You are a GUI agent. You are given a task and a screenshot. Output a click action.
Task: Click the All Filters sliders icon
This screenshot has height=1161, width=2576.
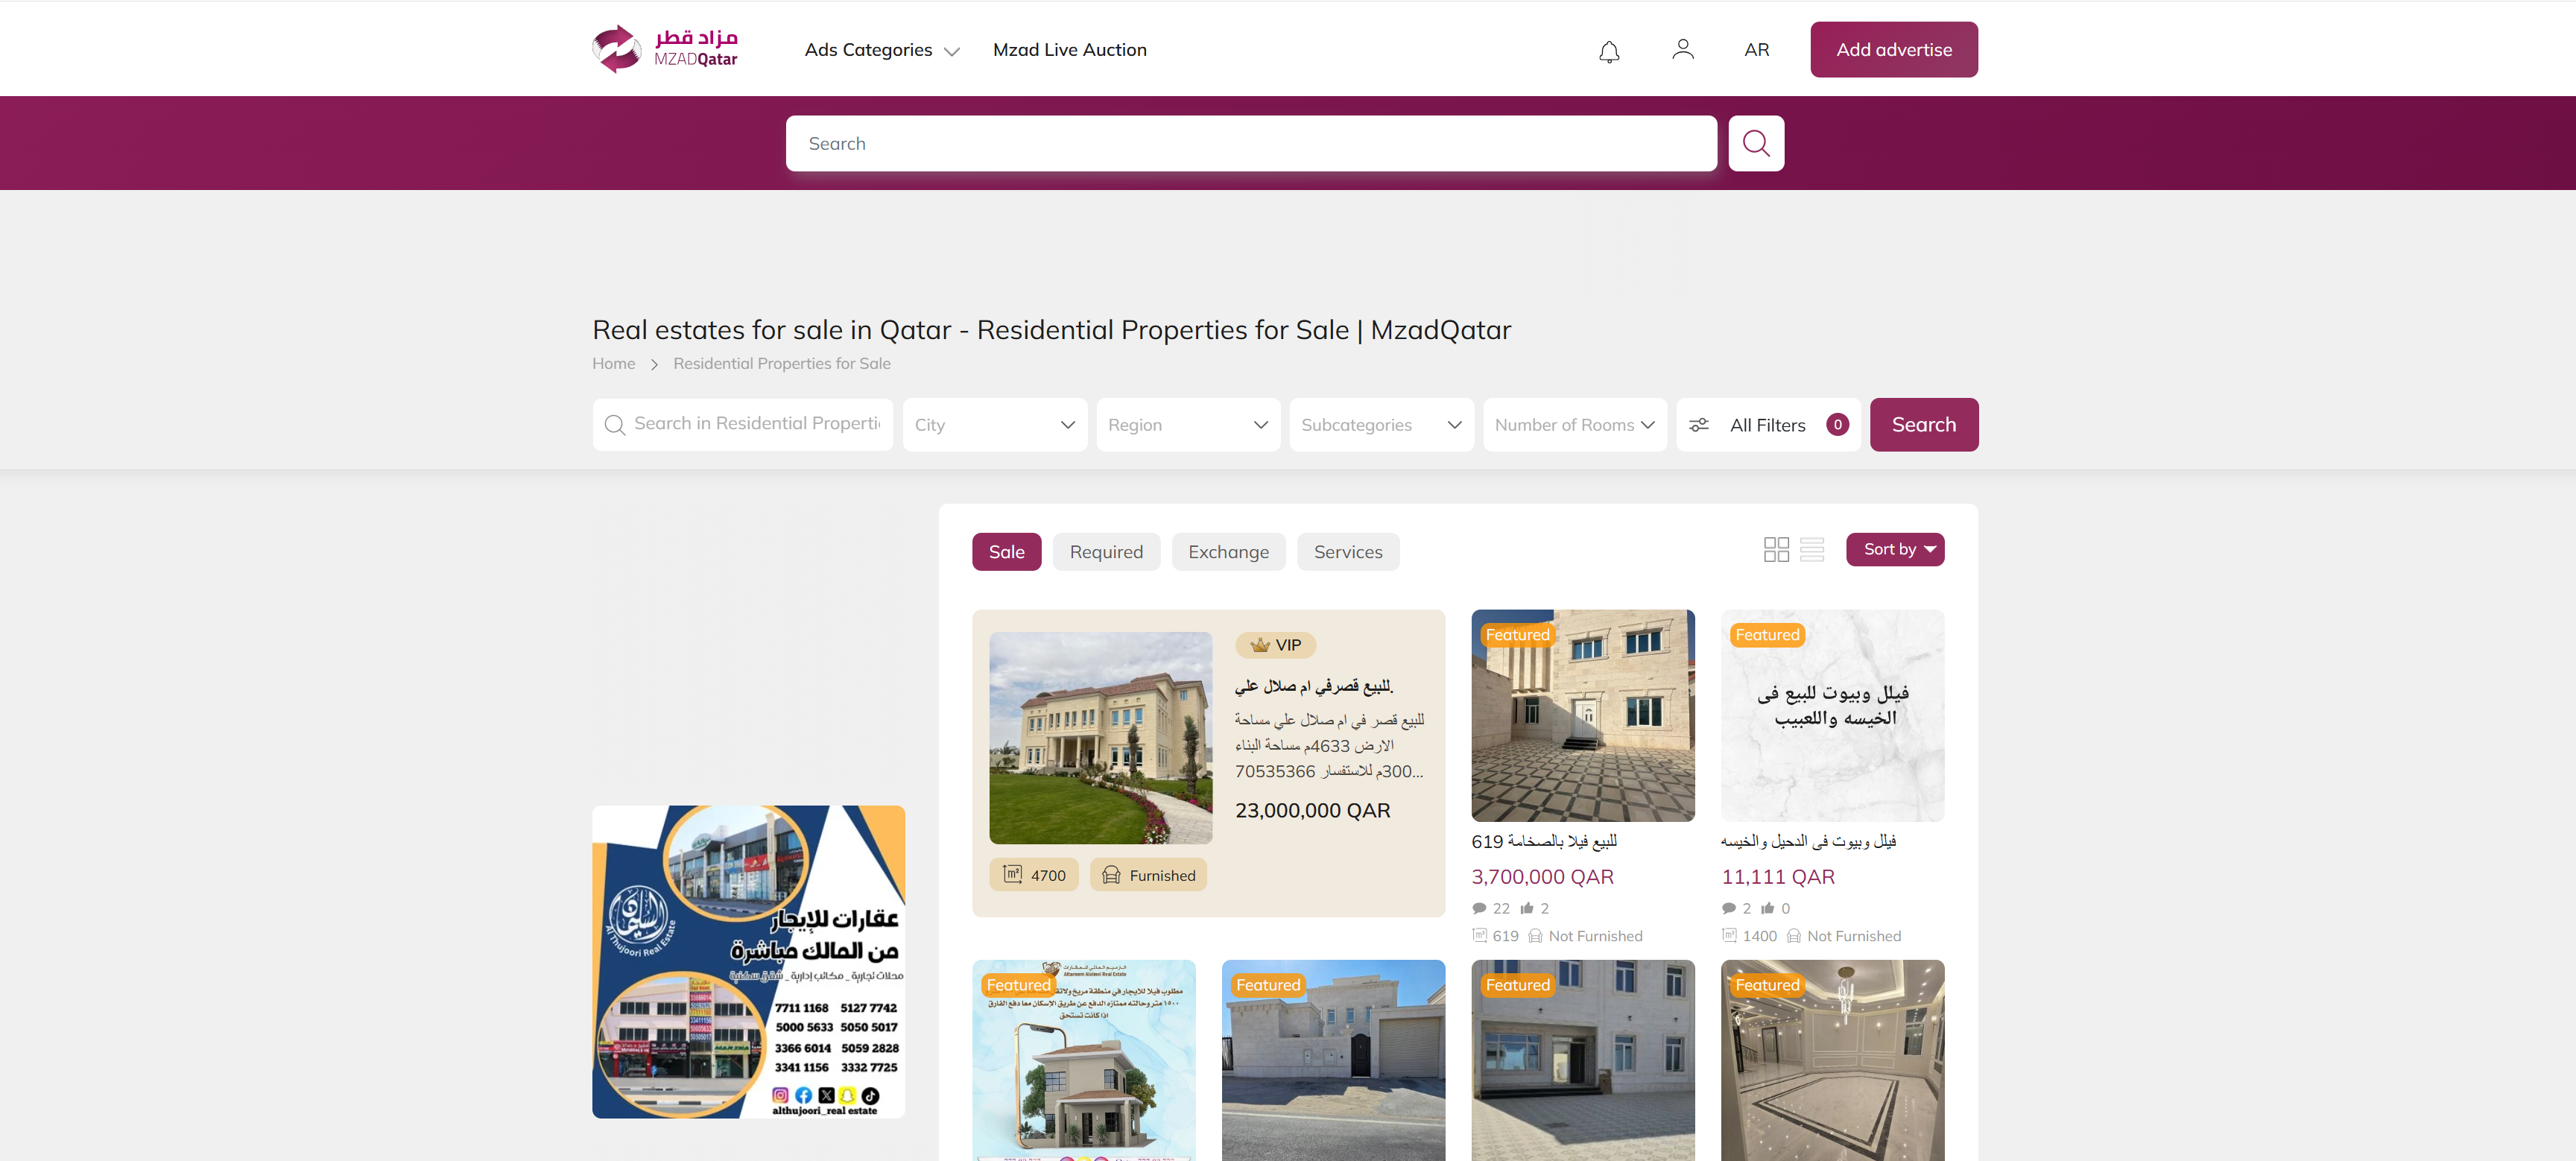1699,425
